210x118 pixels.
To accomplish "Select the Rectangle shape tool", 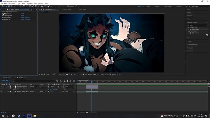I will click(30, 6).
